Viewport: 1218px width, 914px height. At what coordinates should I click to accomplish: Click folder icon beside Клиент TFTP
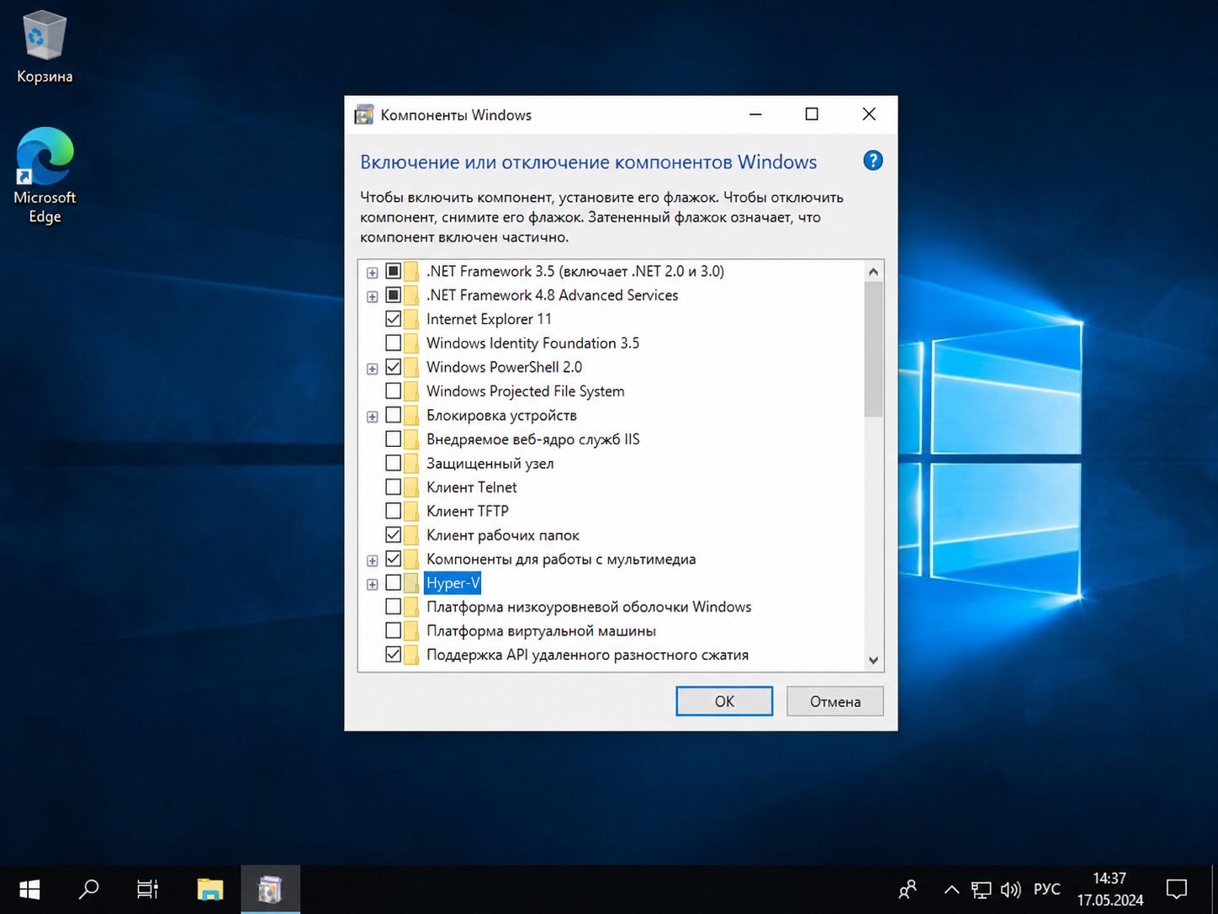pos(411,511)
